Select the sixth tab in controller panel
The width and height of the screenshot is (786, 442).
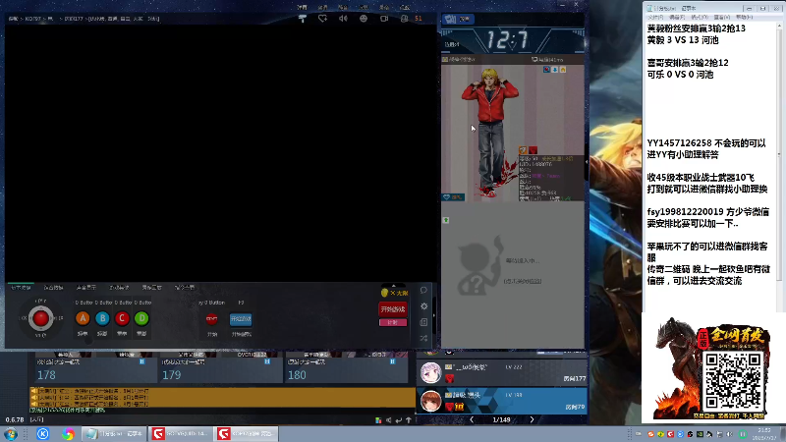pyautogui.click(x=185, y=288)
